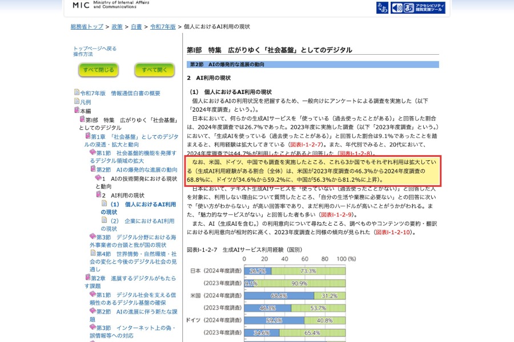Open the 政策 breadcrumb link
Image resolution: width=514 pixels, height=342 pixels.
(117, 27)
